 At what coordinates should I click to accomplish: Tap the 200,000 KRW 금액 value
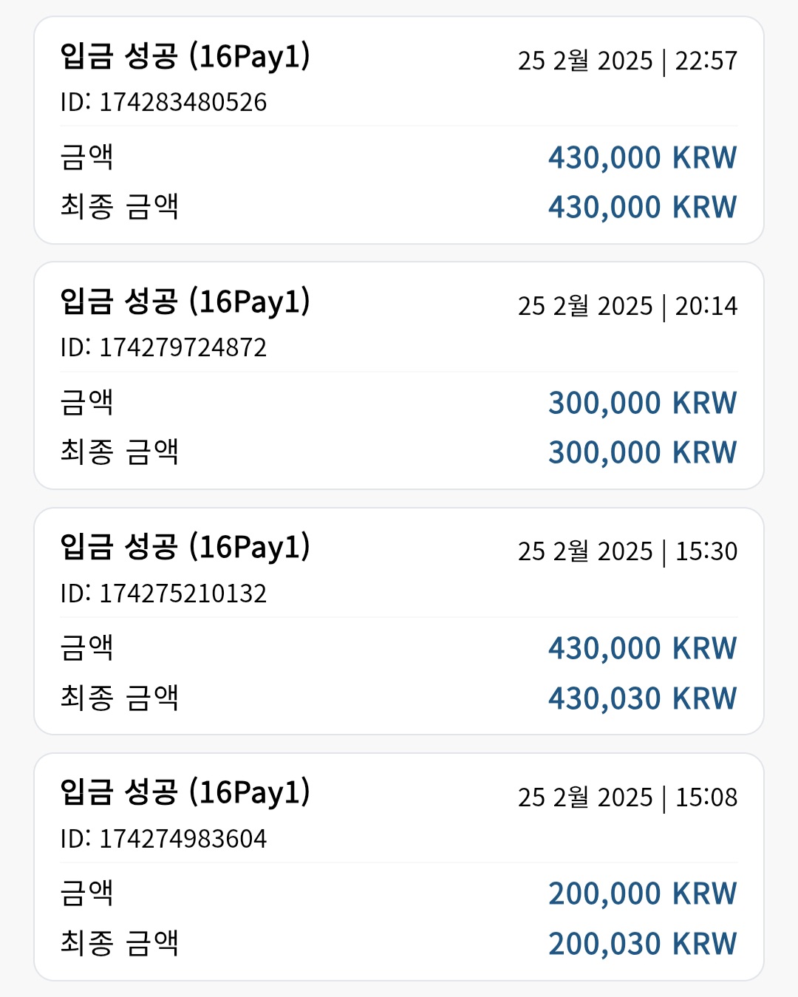(x=642, y=894)
